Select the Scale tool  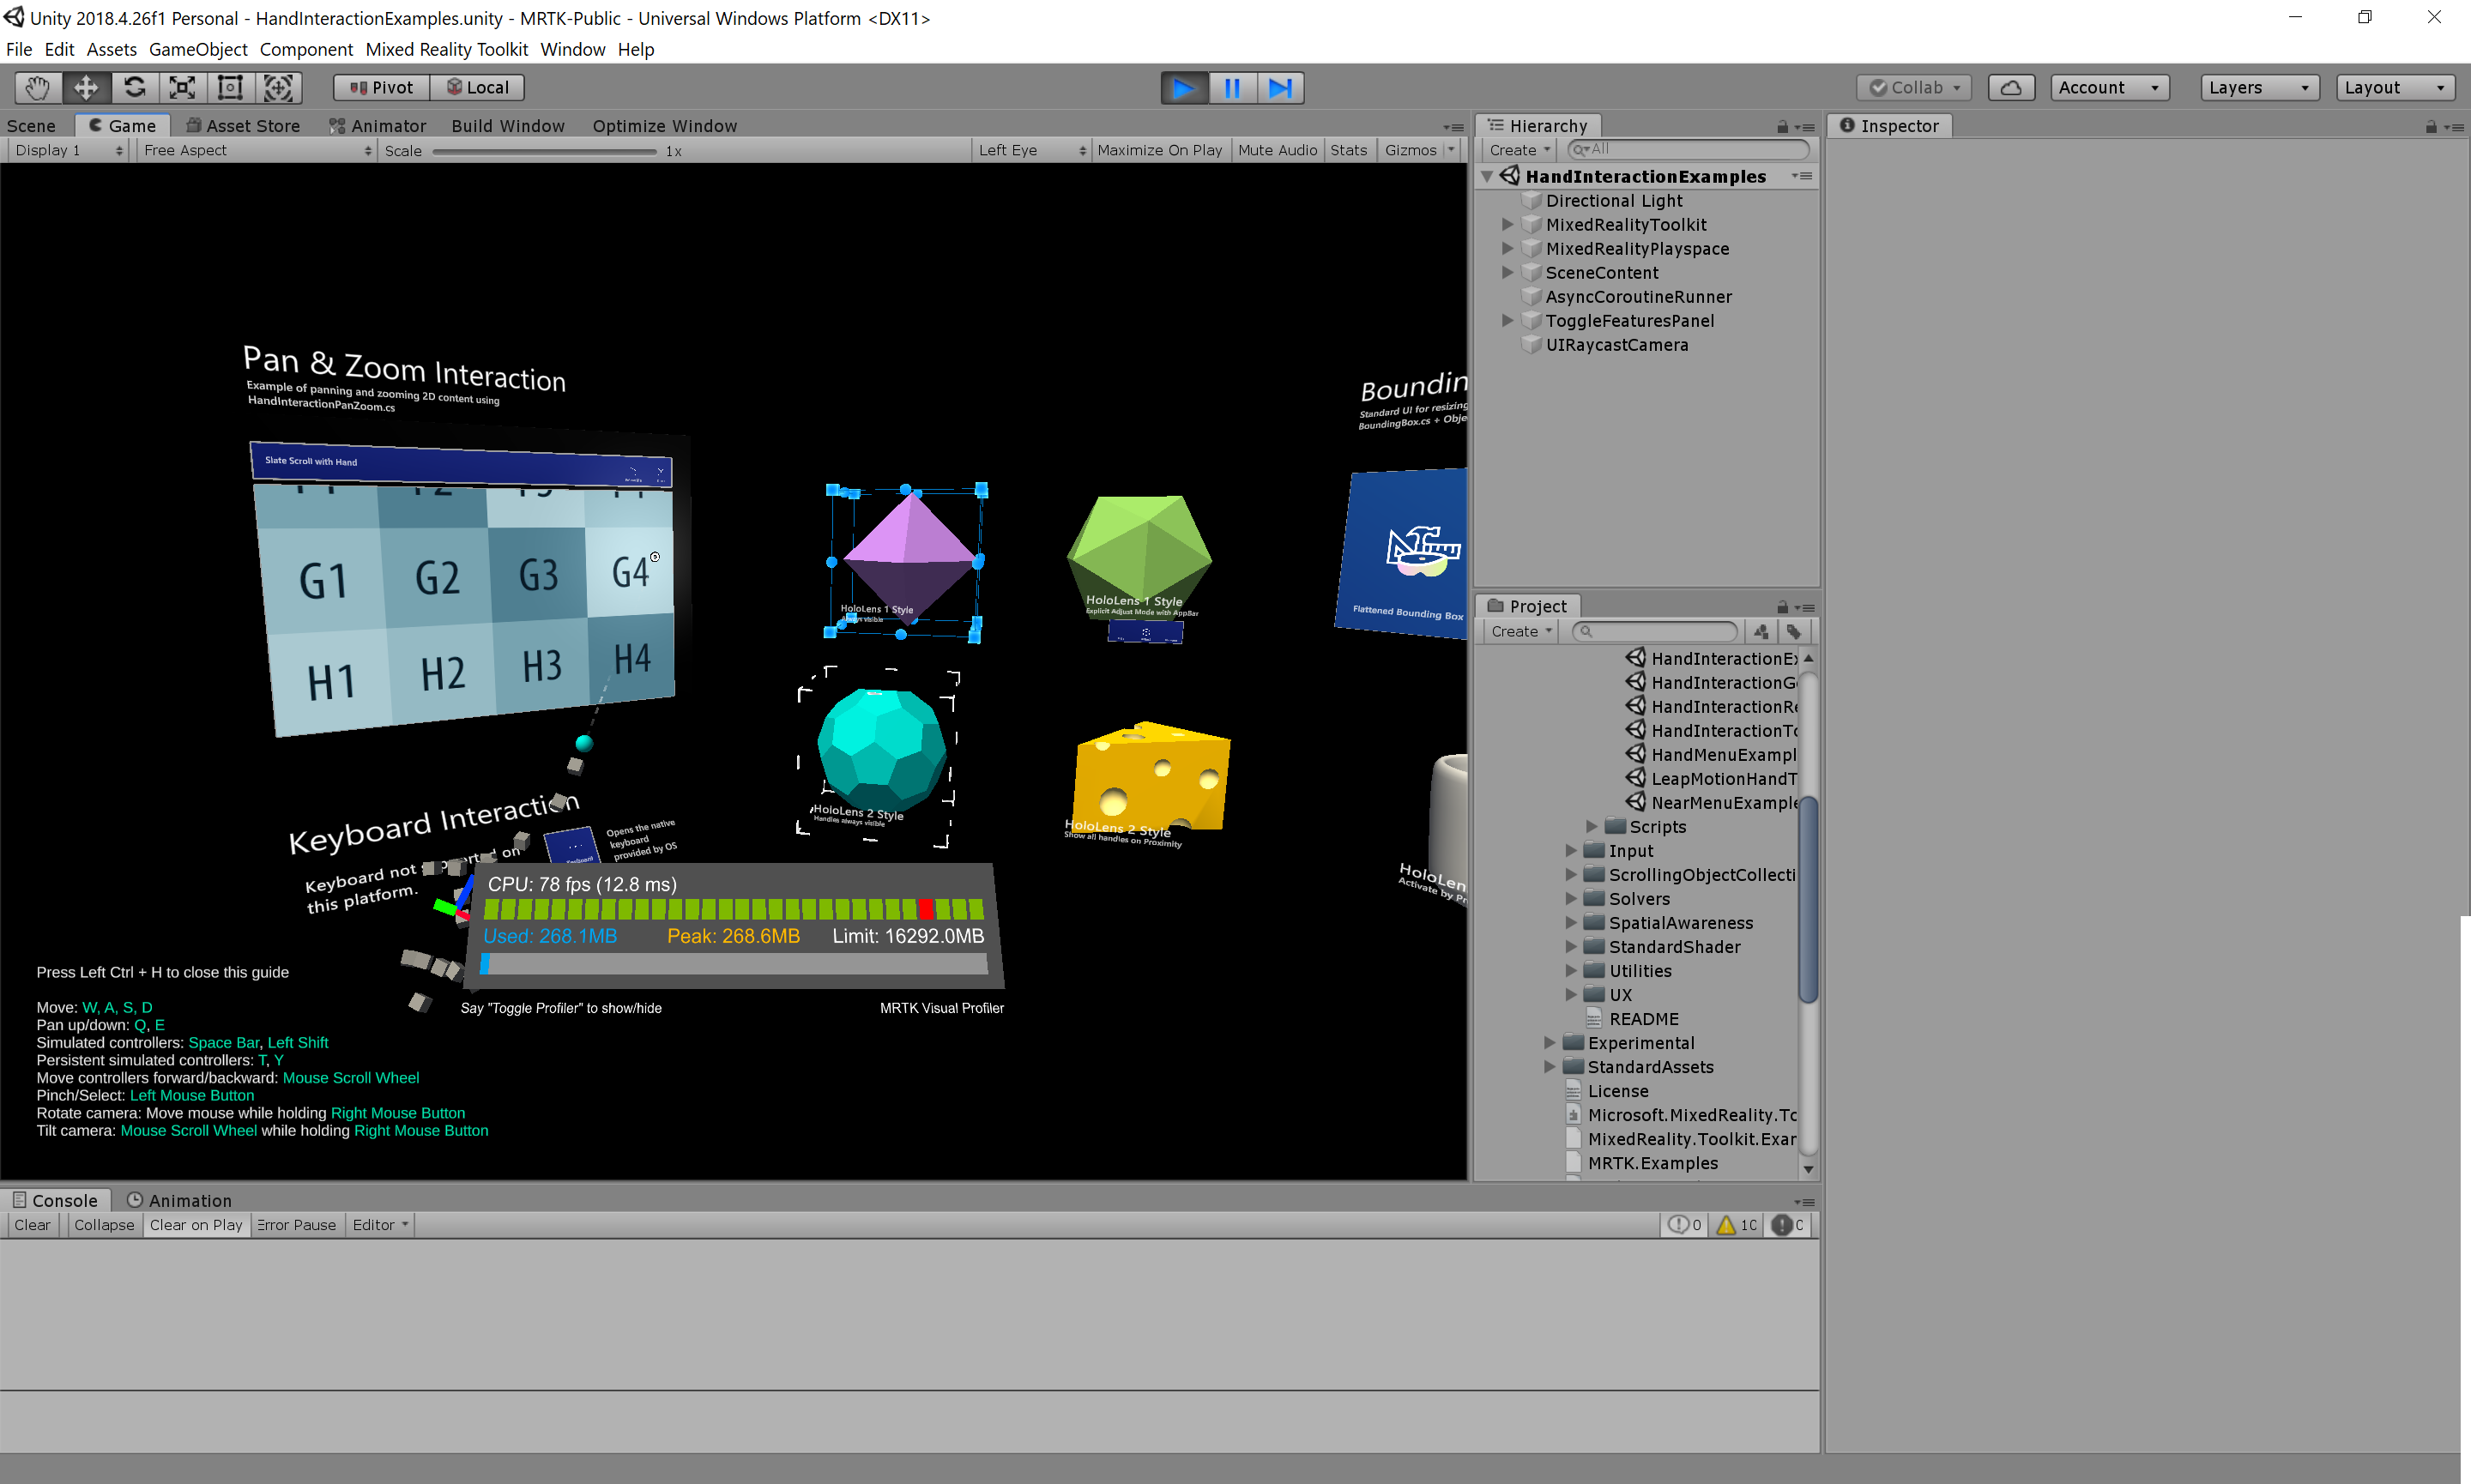[182, 87]
